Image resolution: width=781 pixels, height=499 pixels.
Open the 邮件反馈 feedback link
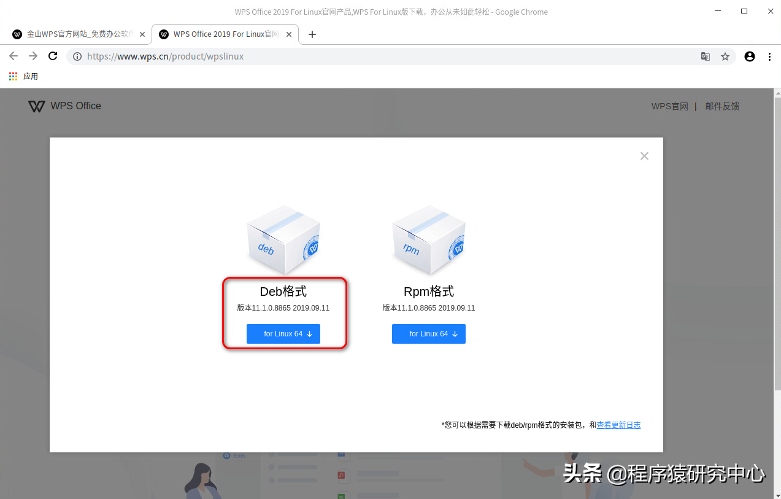(x=722, y=106)
